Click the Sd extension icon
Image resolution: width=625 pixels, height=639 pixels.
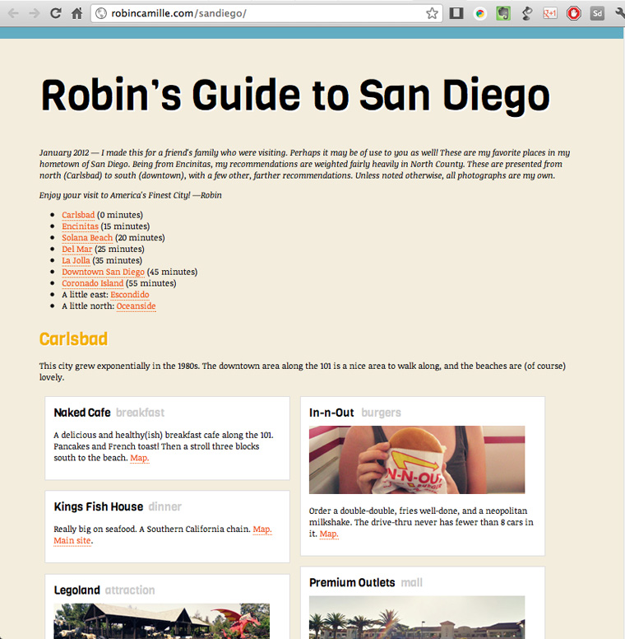tap(597, 14)
